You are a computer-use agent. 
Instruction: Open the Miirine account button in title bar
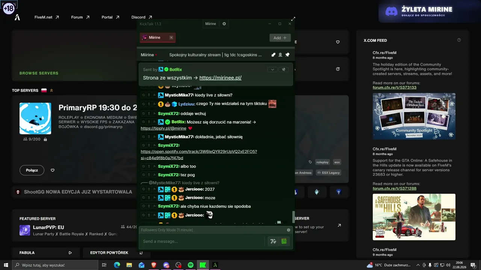210,24
